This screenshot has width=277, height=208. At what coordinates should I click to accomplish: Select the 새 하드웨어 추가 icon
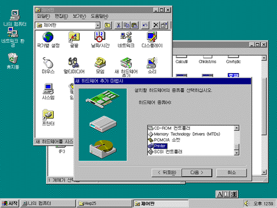point(126,67)
